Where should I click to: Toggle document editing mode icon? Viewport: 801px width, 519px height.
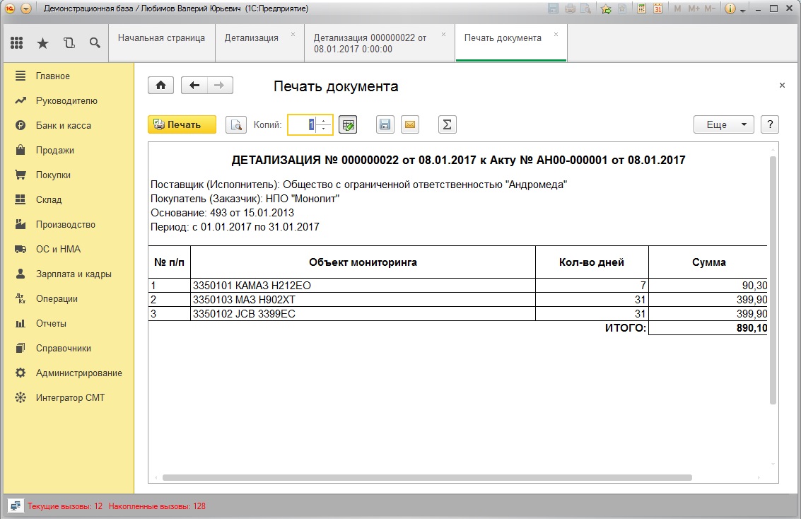(x=348, y=124)
